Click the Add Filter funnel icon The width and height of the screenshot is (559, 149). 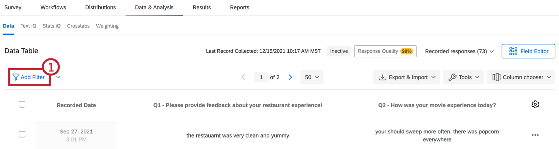point(15,77)
